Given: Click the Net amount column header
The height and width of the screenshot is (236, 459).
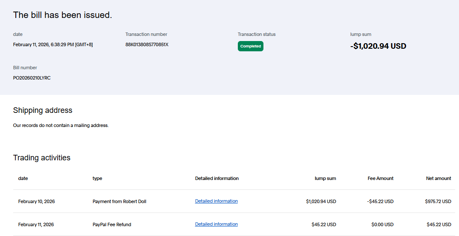Looking at the screenshot, I should (x=439, y=178).
